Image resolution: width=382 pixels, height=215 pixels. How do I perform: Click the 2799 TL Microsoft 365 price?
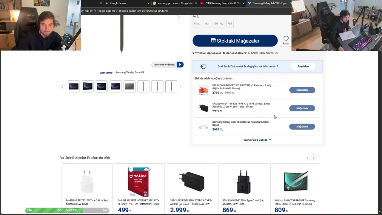pos(218,93)
